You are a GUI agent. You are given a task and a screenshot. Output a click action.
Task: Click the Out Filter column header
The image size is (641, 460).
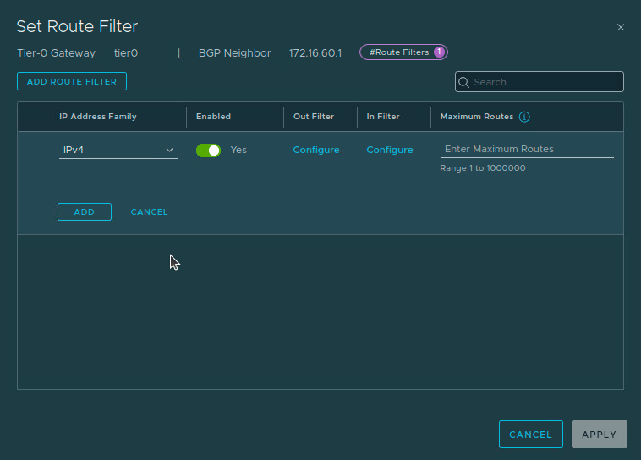tap(314, 117)
